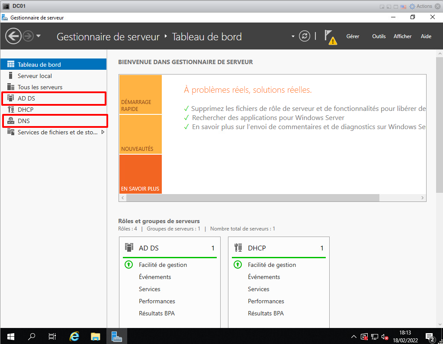Image resolution: width=443 pixels, height=344 pixels.
Task: Click the EN SAVOIR PLUS orange tile
Action: coord(140,174)
